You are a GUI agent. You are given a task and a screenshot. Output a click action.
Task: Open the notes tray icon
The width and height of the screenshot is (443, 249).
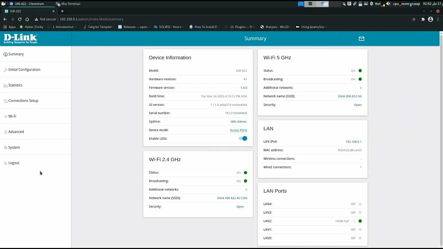350,4
